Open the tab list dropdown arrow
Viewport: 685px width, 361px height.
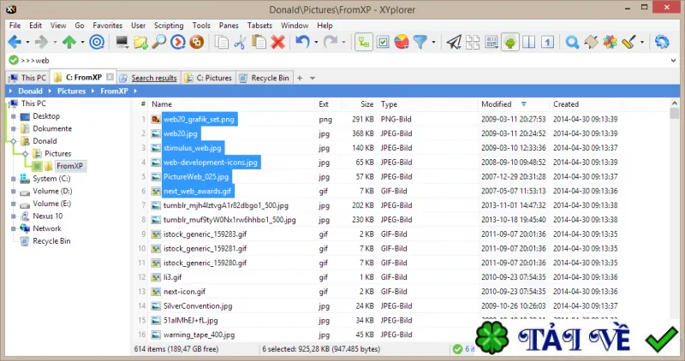point(313,78)
